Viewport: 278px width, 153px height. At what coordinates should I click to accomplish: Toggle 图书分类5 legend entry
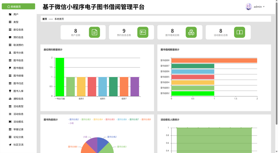110,120
